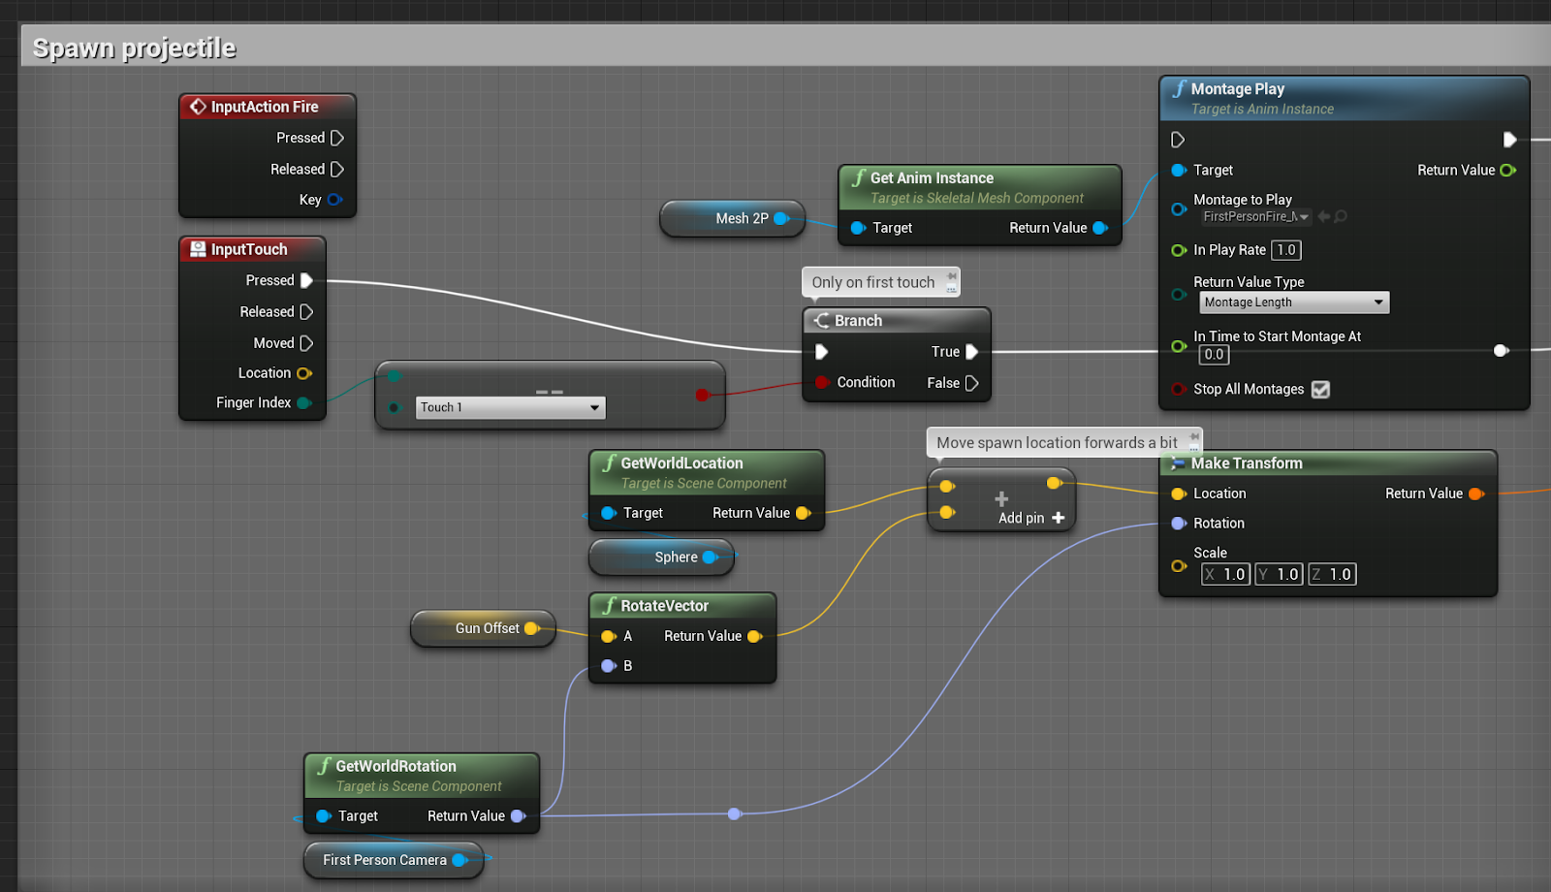
Task: Click the Target pin on Get Anim Instance
Action: click(858, 228)
